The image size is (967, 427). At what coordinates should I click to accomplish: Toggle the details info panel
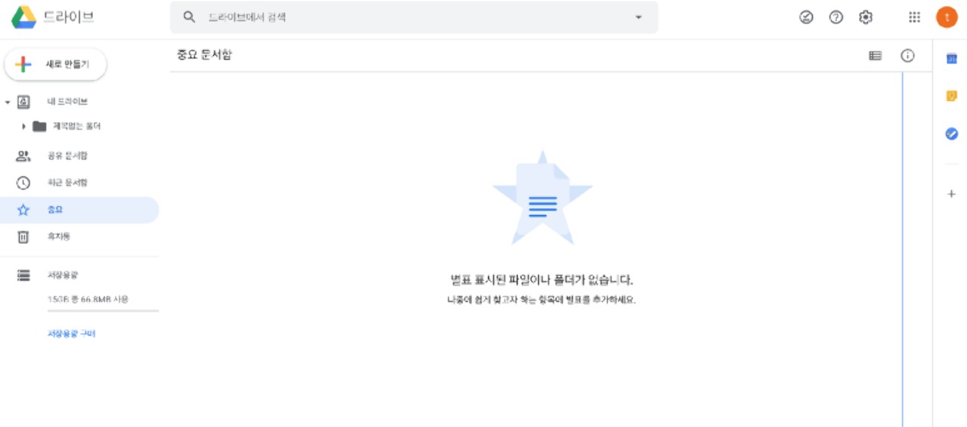point(907,55)
